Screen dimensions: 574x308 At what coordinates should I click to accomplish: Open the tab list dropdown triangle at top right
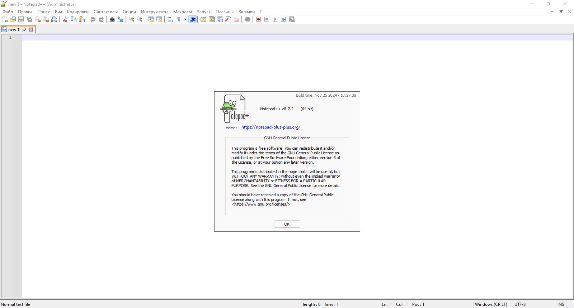[561, 12]
